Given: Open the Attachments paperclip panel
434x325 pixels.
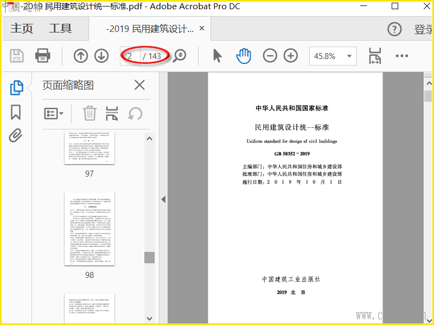Looking at the screenshot, I should (x=16, y=135).
